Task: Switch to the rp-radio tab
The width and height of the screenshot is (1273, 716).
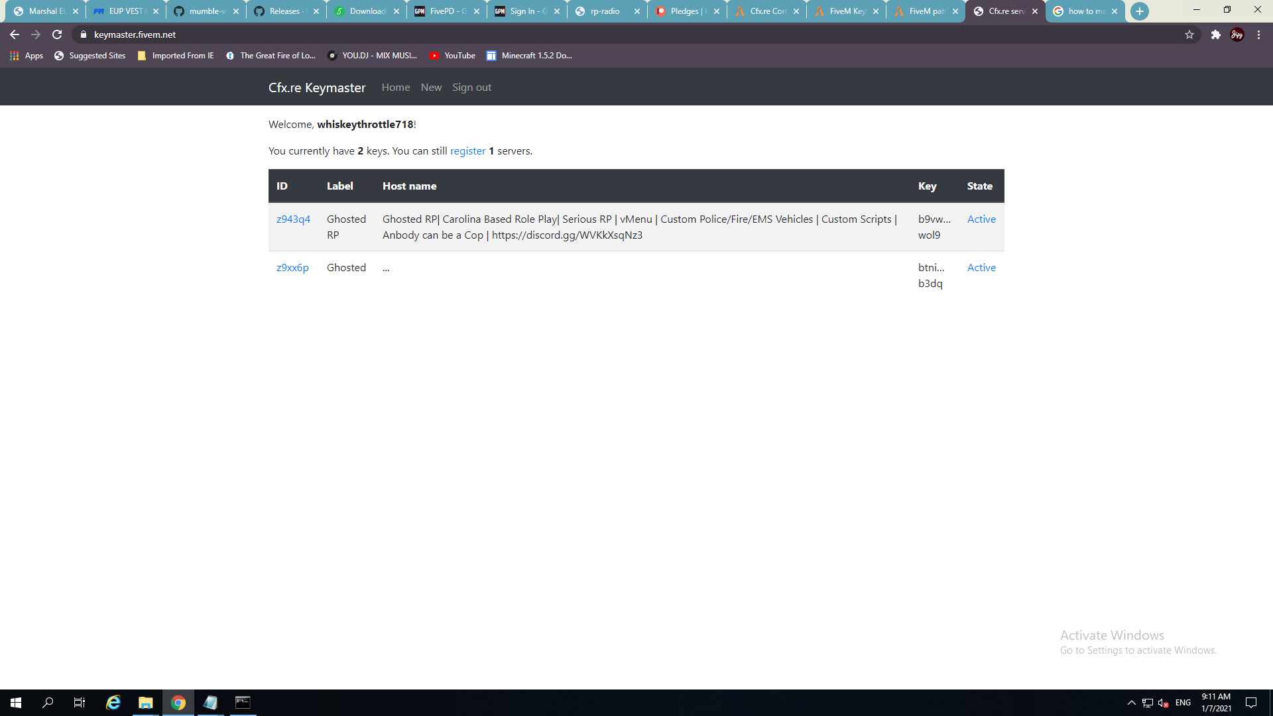Action: (x=605, y=11)
